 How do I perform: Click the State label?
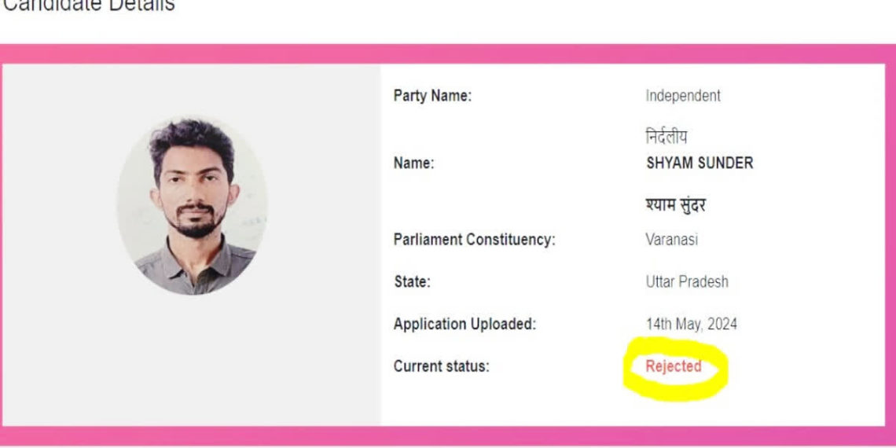point(412,281)
